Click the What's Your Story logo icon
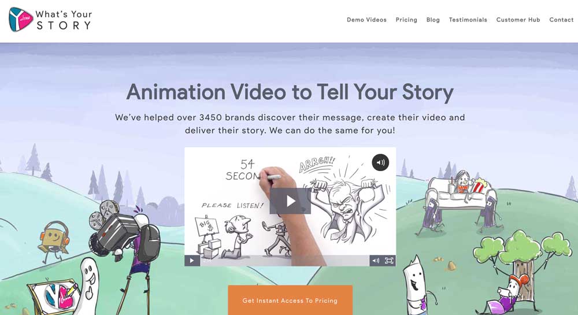Viewport: 578px width, 315px height. pos(21,20)
